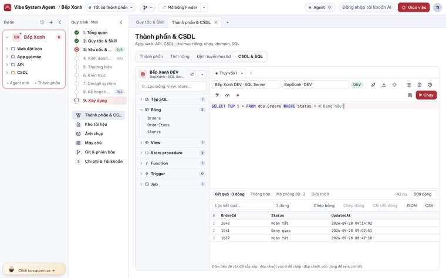Export results as CSV

click(429, 205)
